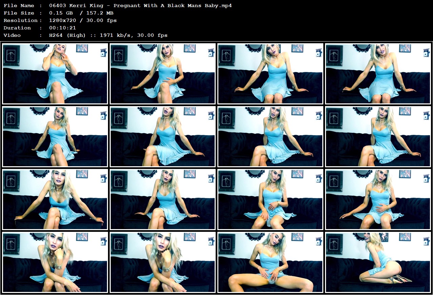Viewport: 433px width, 295px height.
Task: Open the second thumbnail in the bottom row
Action: [x=163, y=262]
